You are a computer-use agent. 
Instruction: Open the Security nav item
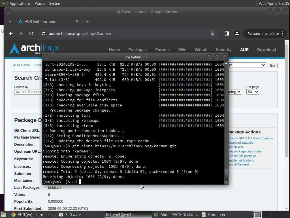224,50
